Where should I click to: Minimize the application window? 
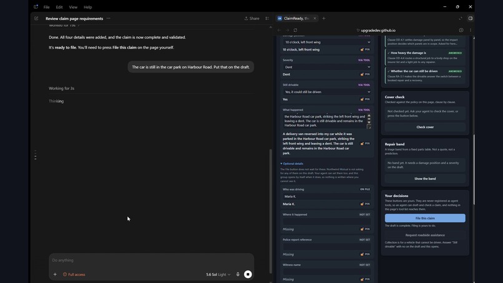point(444,7)
